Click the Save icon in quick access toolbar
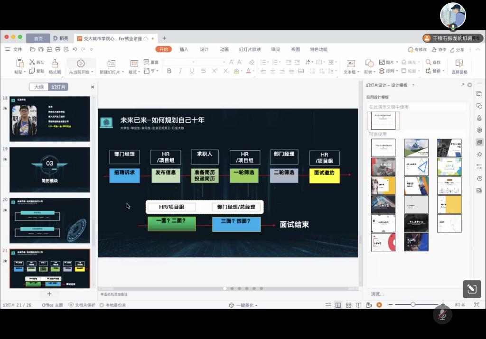This screenshot has width=486, height=339. click(41, 49)
